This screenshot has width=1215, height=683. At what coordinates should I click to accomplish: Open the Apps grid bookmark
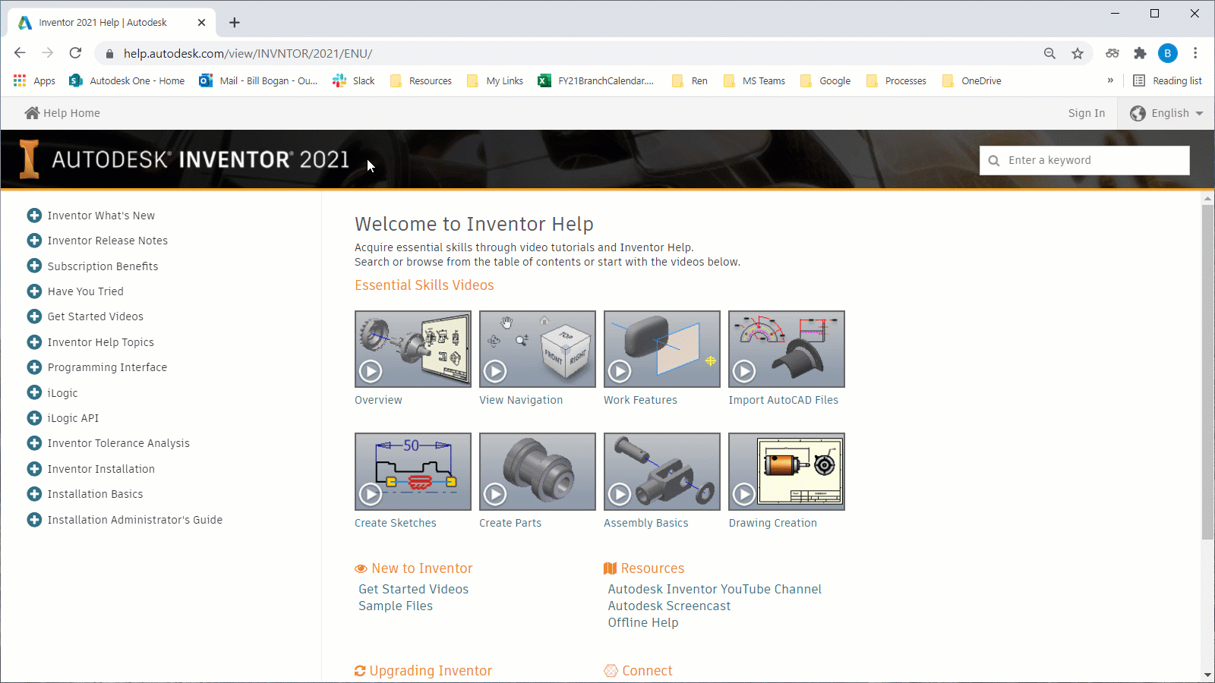(x=34, y=80)
